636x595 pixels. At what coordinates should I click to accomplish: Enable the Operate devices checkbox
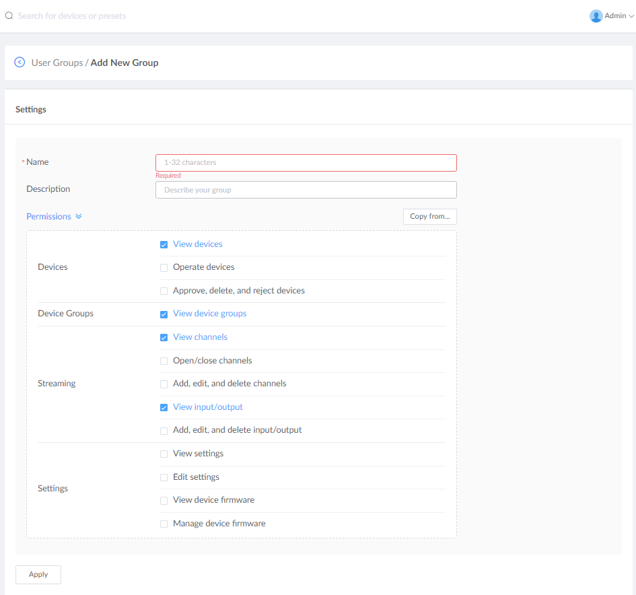click(x=164, y=268)
